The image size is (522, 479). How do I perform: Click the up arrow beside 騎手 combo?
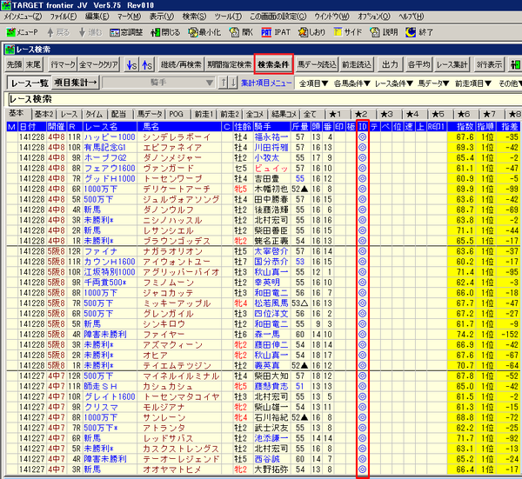pos(223,83)
